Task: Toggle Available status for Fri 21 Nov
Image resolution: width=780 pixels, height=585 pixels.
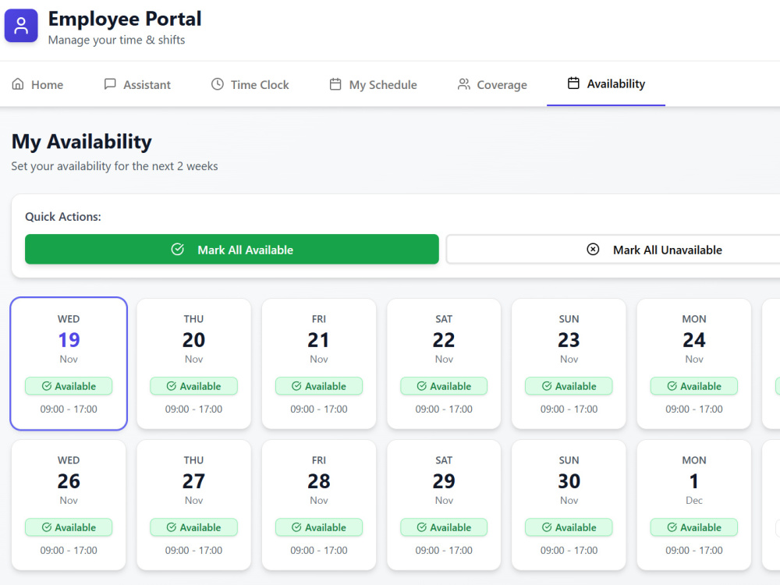Action: tap(319, 386)
